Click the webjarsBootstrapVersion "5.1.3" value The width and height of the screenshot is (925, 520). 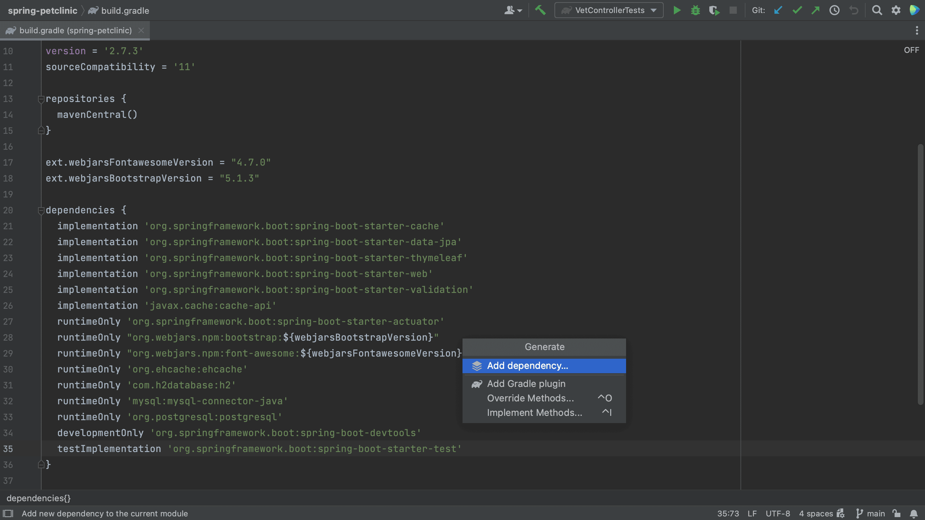click(239, 178)
